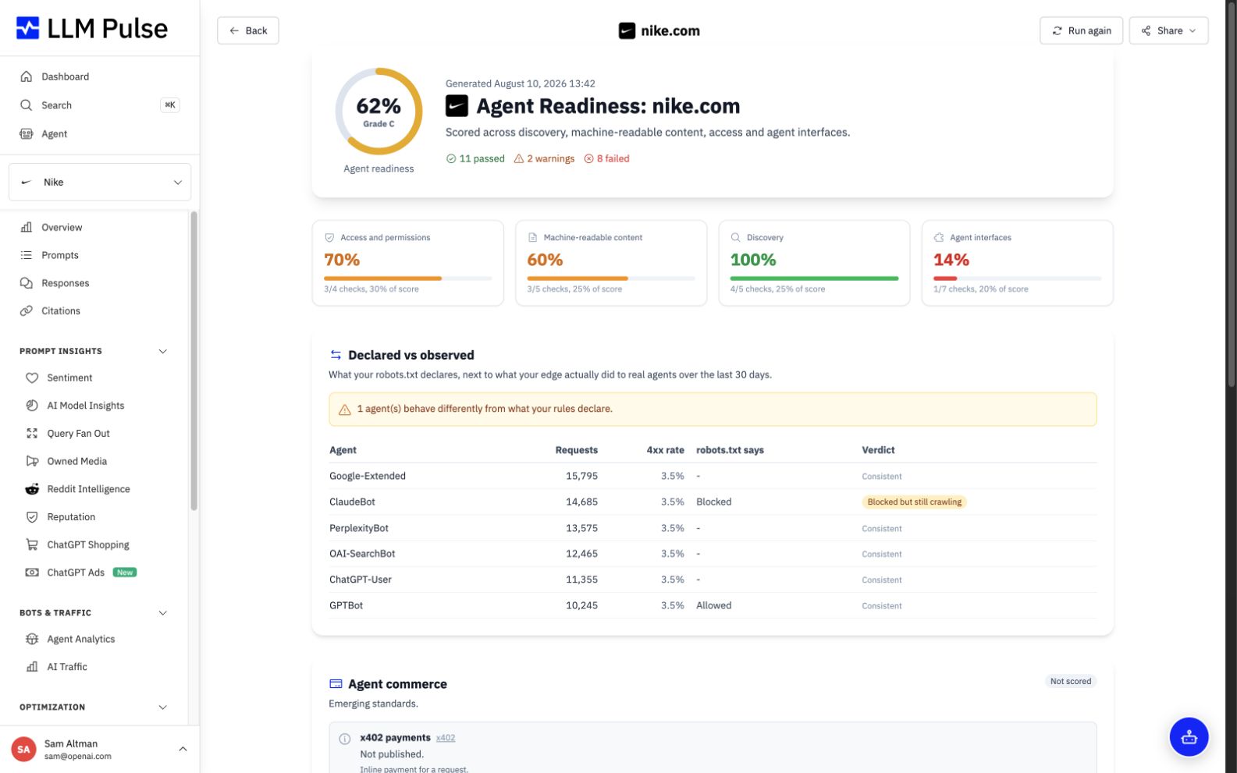Click the ChatGPT Ads money icon

click(32, 573)
